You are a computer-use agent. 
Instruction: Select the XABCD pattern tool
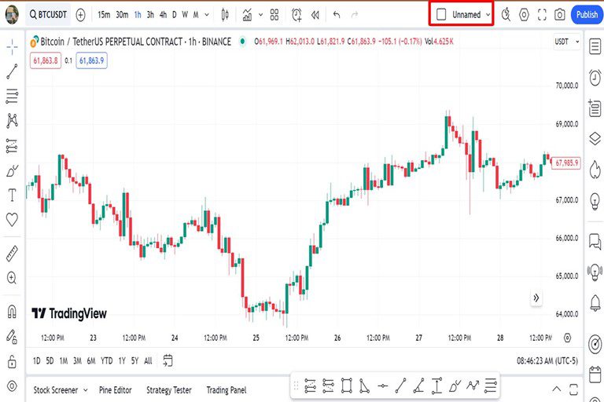click(x=12, y=121)
